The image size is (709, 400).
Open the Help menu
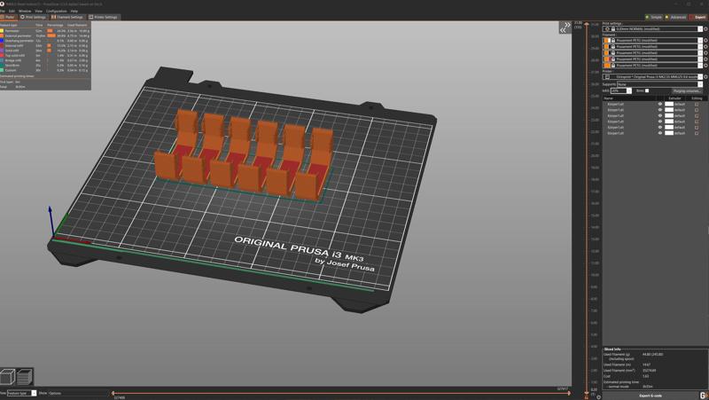coord(74,11)
